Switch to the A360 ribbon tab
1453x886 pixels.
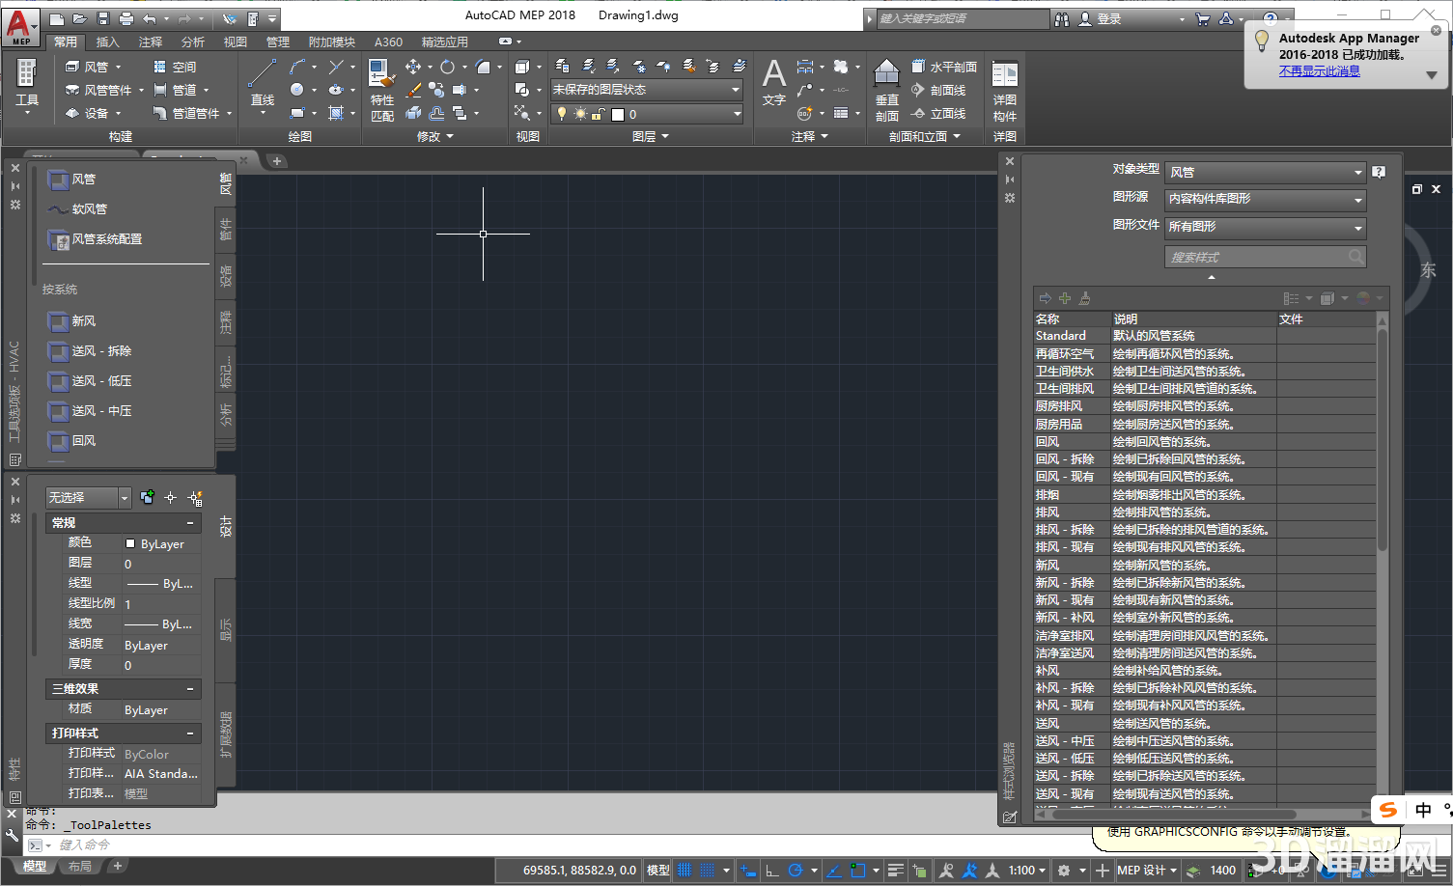click(388, 42)
